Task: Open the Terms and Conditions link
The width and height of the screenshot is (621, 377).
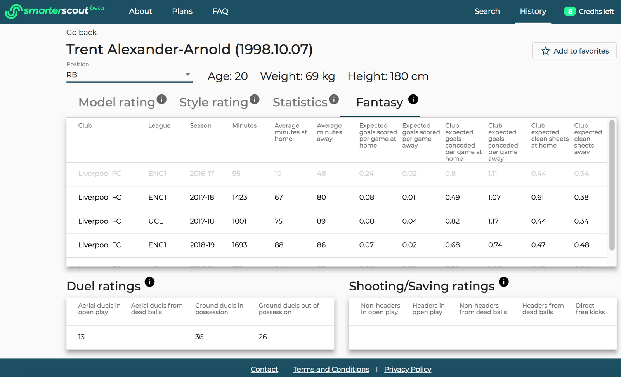Action: point(331,369)
